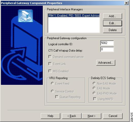Choose Service Control under VRU Reporting
The image size is (133, 122).
point(52,91)
